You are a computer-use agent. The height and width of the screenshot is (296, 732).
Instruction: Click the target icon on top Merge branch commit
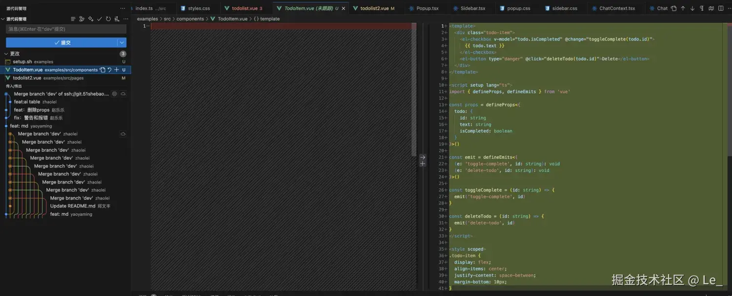pos(115,94)
